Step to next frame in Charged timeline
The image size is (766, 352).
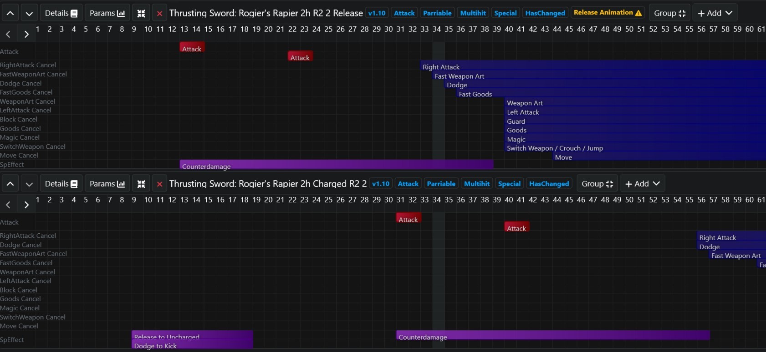pyautogui.click(x=26, y=205)
